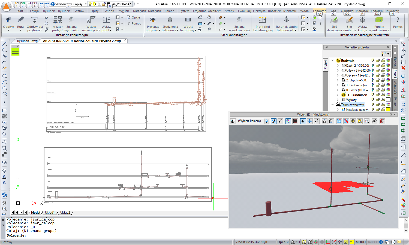Viewport: 409px width, 245px height.
Task: Open Kreator podejść wizard
Action: pyautogui.click(x=58, y=24)
